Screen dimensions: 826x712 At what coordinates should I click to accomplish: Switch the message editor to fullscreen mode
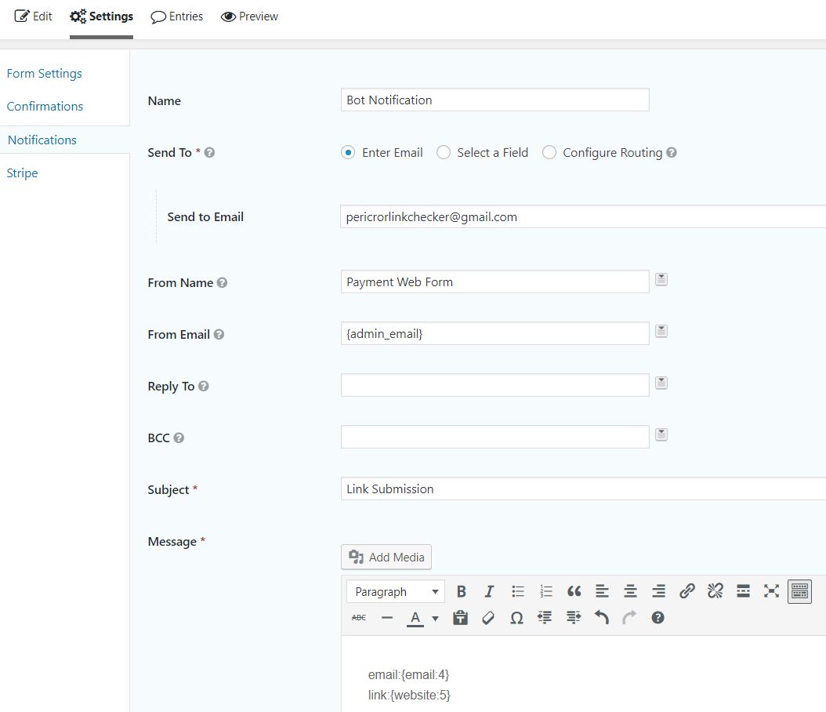point(771,591)
